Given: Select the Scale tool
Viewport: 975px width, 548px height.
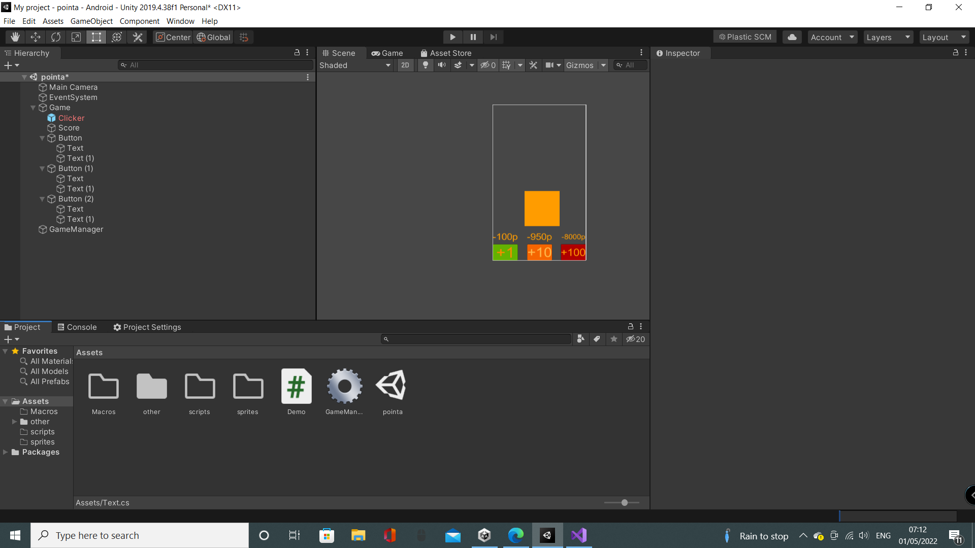Looking at the screenshot, I should coord(76,37).
